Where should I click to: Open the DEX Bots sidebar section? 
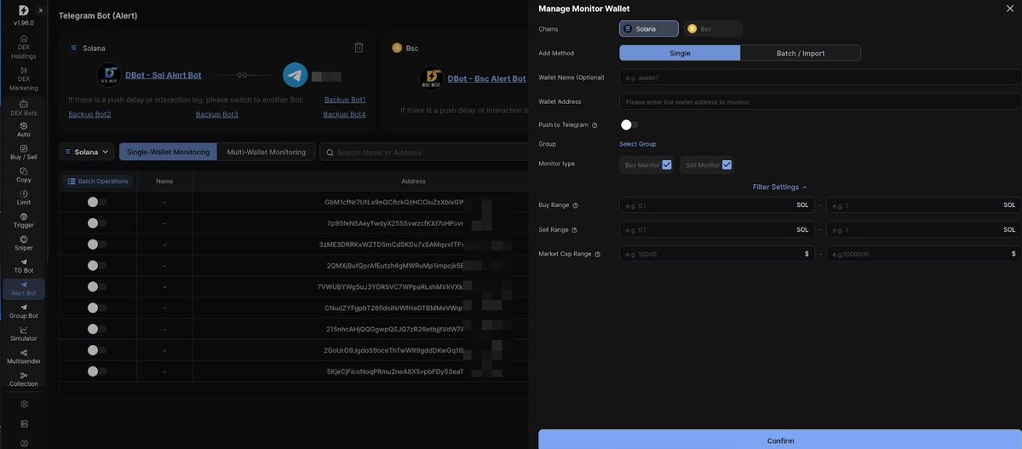24,108
